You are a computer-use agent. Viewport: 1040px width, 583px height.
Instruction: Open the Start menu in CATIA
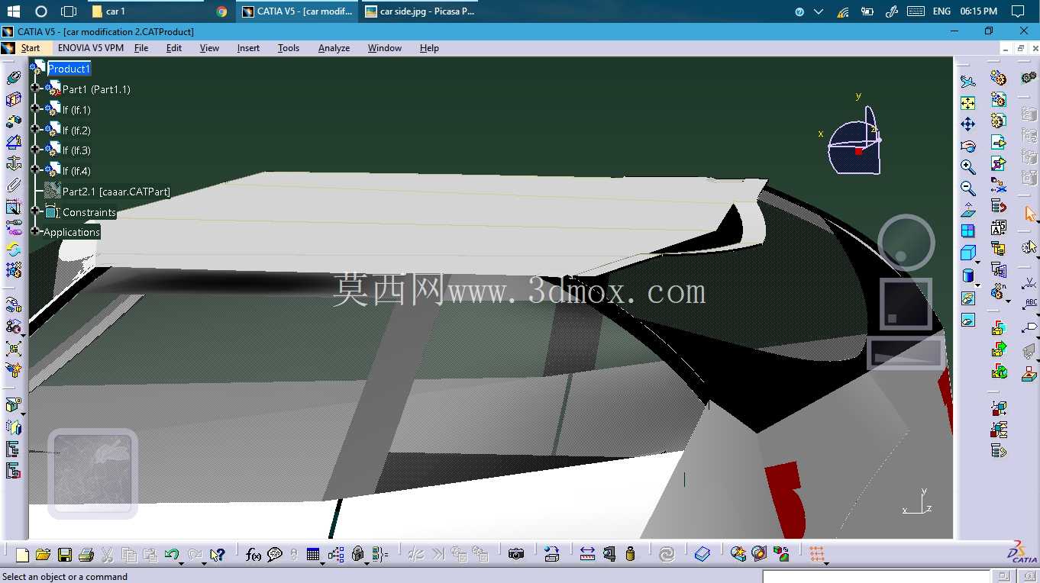click(31, 48)
